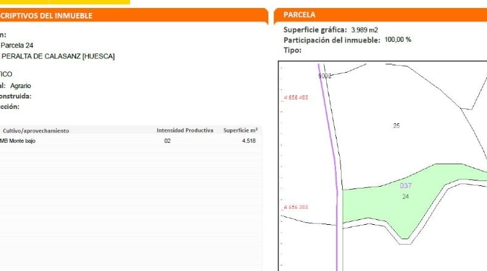Click the '100,00 %' value
This screenshot has height=271, width=487.
(x=398, y=40)
